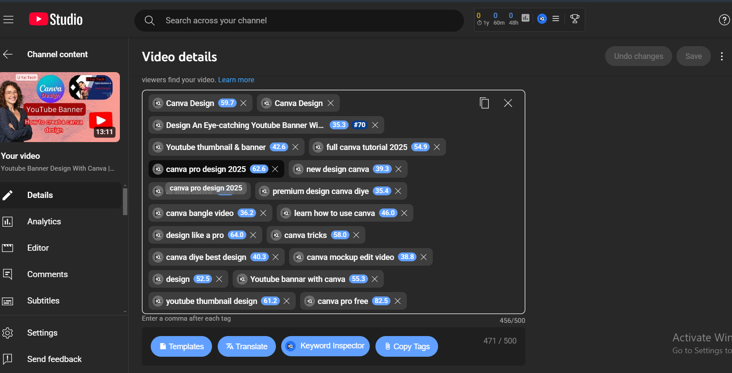
Task: Click the 'canva pro free' score 82.5
Action: pyautogui.click(x=381, y=301)
